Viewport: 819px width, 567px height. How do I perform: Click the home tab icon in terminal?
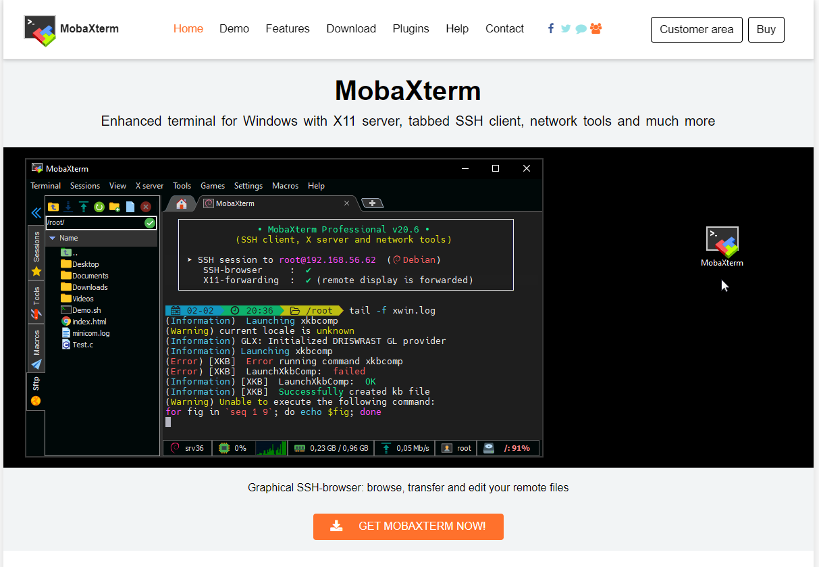click(x=181, y=203)
